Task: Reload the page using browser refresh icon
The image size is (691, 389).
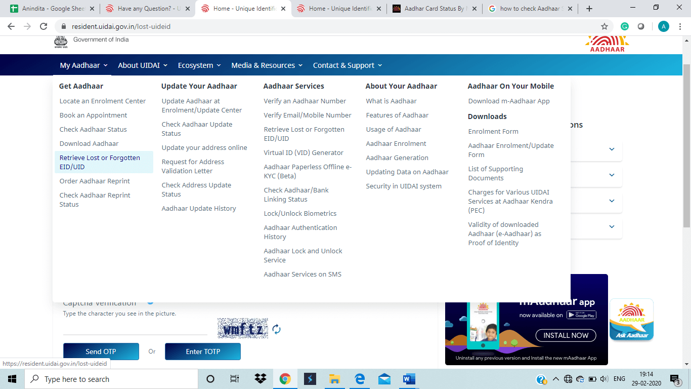Action: (44, 26)
